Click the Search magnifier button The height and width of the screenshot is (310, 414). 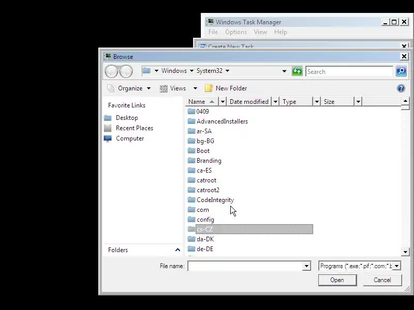(401, 71)
